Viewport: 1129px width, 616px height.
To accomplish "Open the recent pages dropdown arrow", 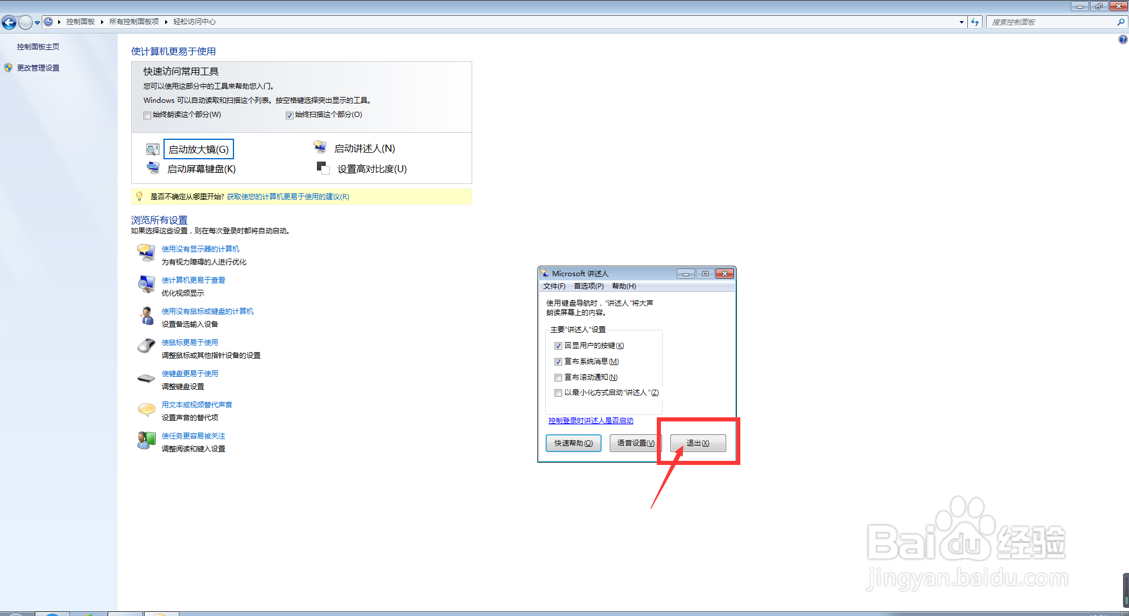I will click(37, 22).
